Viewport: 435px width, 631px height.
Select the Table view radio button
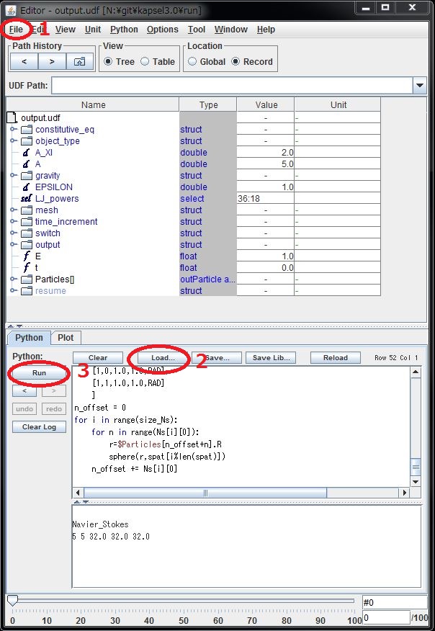pos(145,62)
